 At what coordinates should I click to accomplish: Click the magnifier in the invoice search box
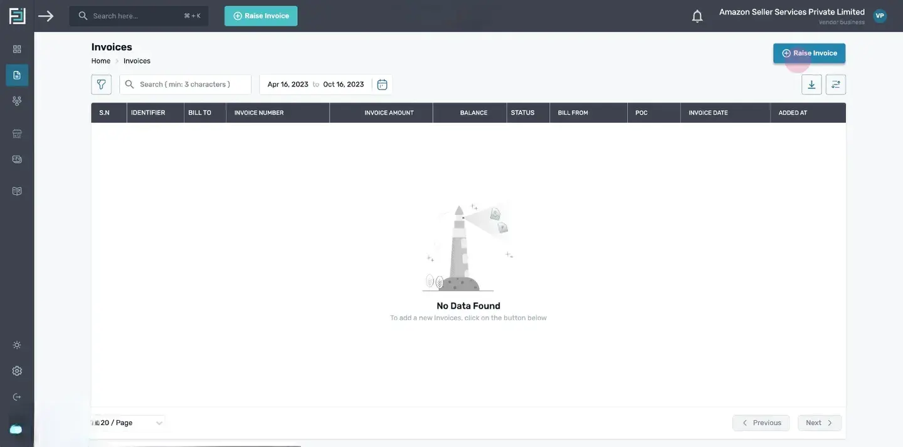pyautogui.click(x=129, y=85)
